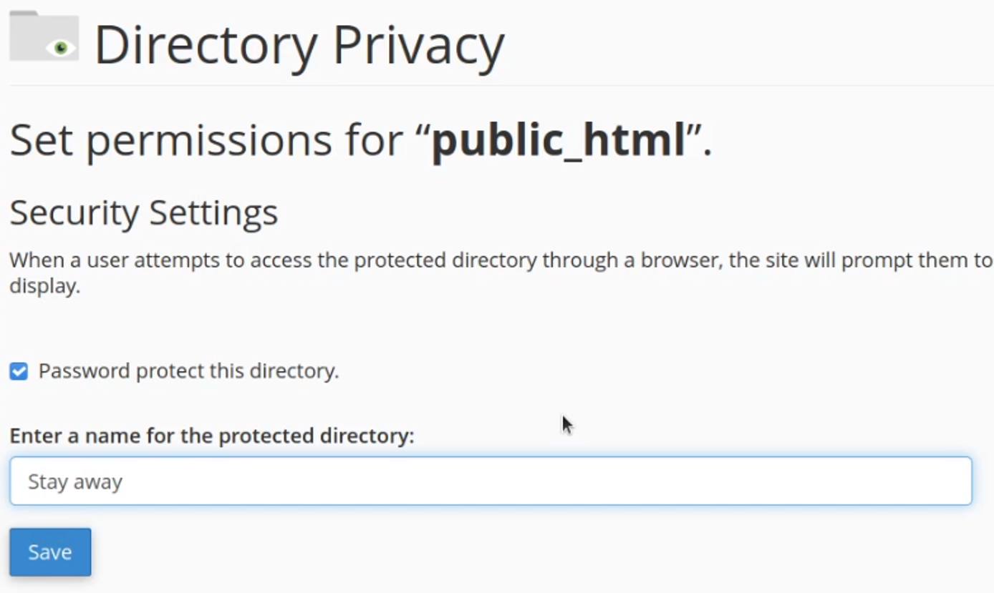This screenshot has width=994, height=593.
Task: Click the eye symbol inside the folder icon
Action: point(61,49)
